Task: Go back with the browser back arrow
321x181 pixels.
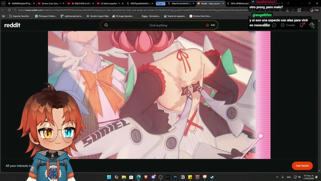Action: pos(3,10)
